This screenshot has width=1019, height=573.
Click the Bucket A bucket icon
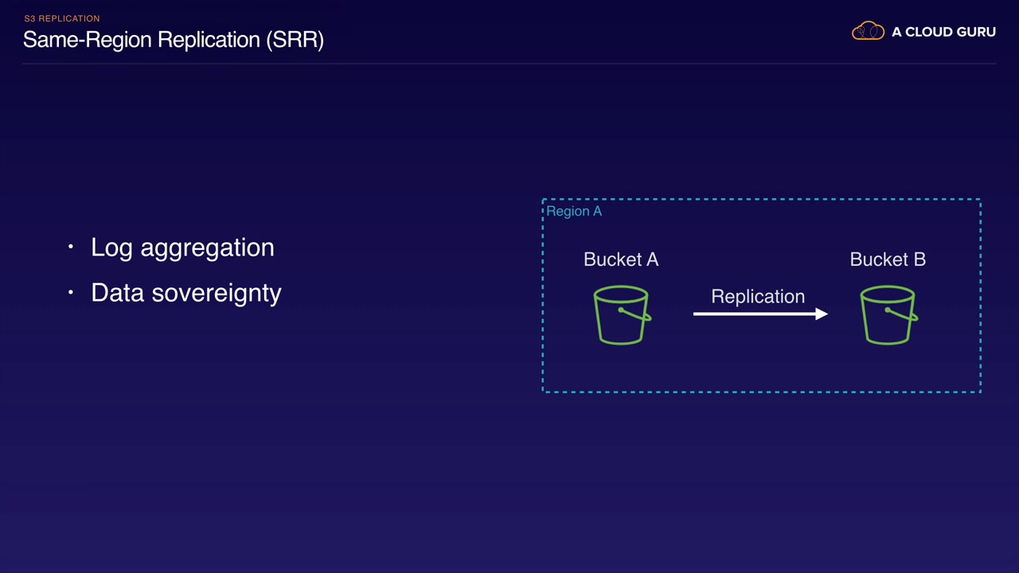click(x=621, y=316)
